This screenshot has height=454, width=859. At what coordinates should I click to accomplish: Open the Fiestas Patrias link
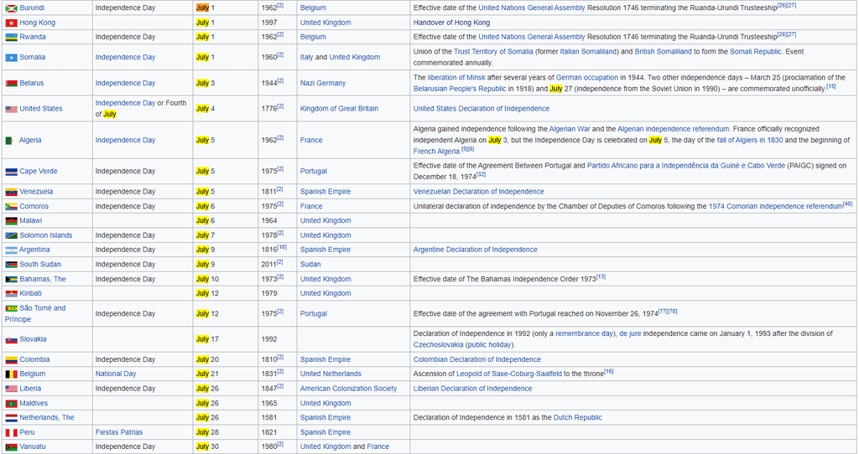pyautogui.click(x=119, y=433)
